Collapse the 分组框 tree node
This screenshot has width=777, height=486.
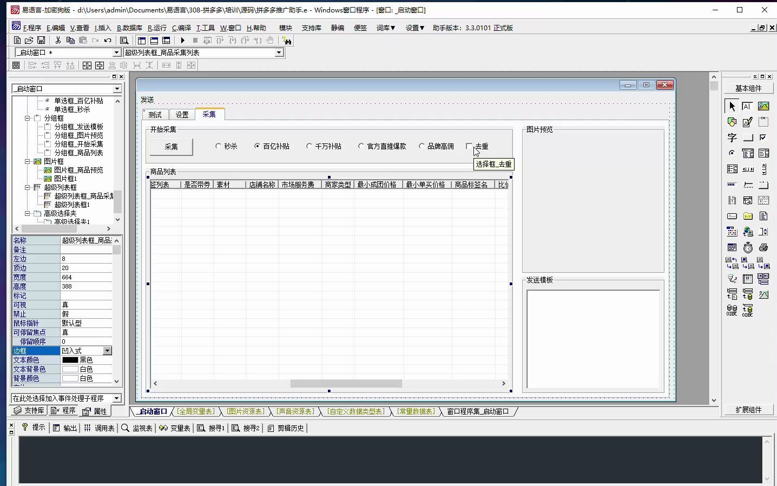28,118
